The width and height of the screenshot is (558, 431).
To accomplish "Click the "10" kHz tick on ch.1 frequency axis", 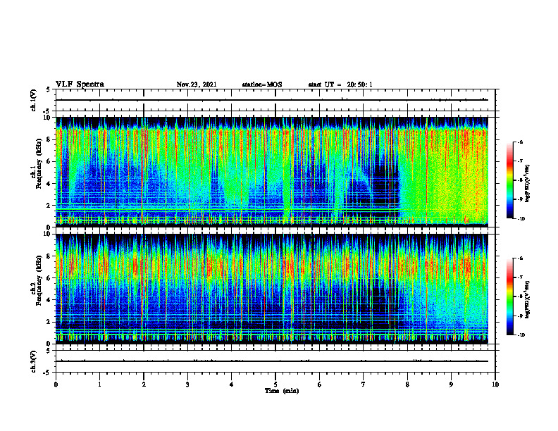I will (47, 118).
